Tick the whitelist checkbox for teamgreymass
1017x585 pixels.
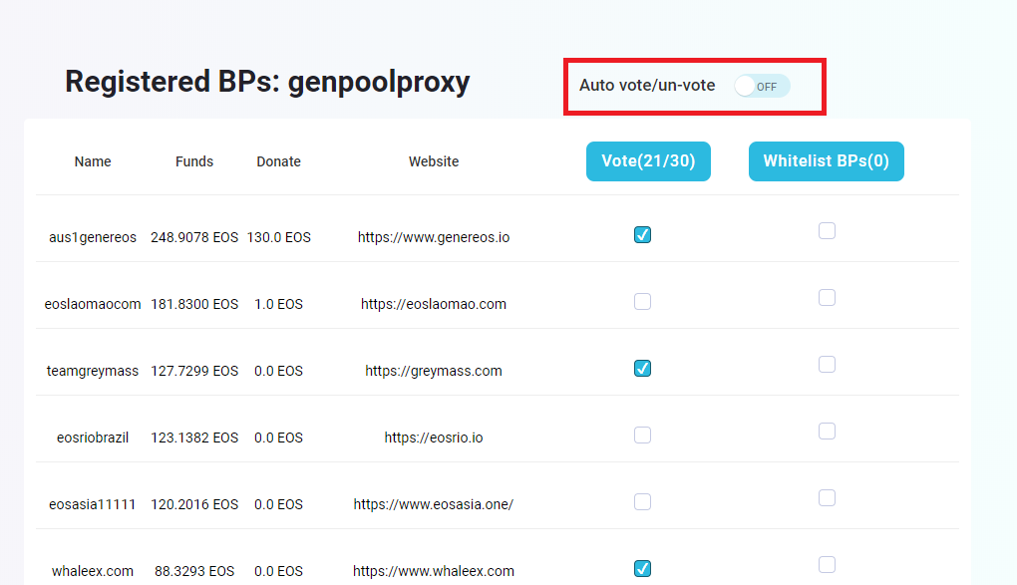(827, 365)
